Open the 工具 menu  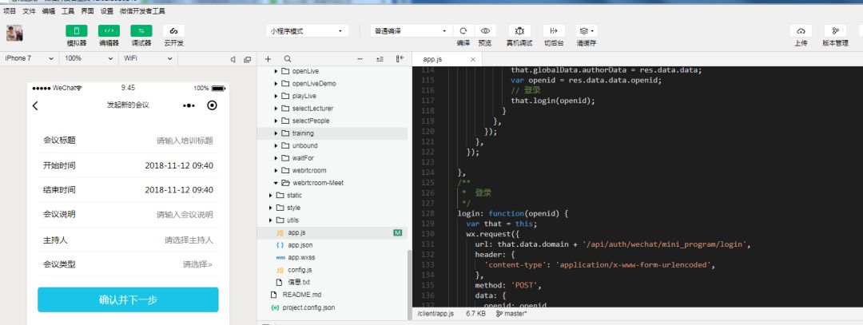pos(68,11)
